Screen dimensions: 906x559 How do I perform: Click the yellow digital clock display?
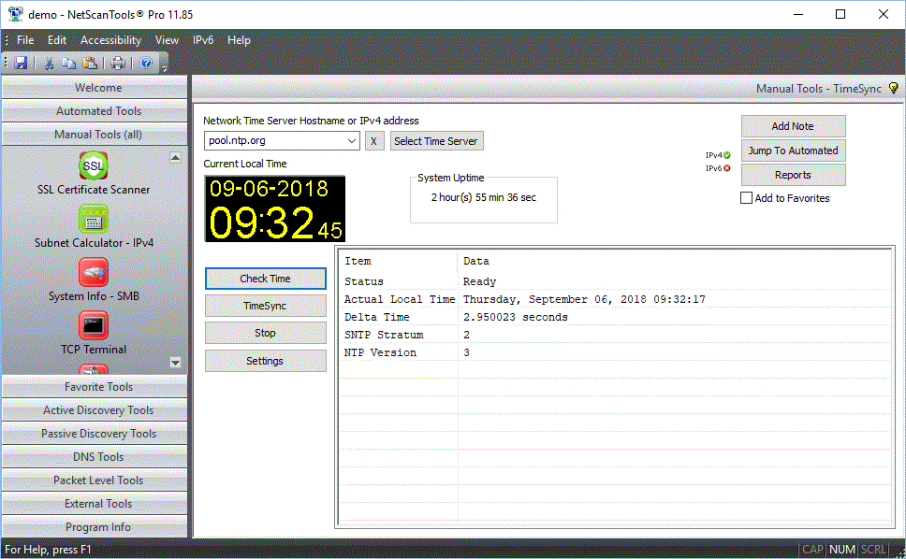point(275,208)
